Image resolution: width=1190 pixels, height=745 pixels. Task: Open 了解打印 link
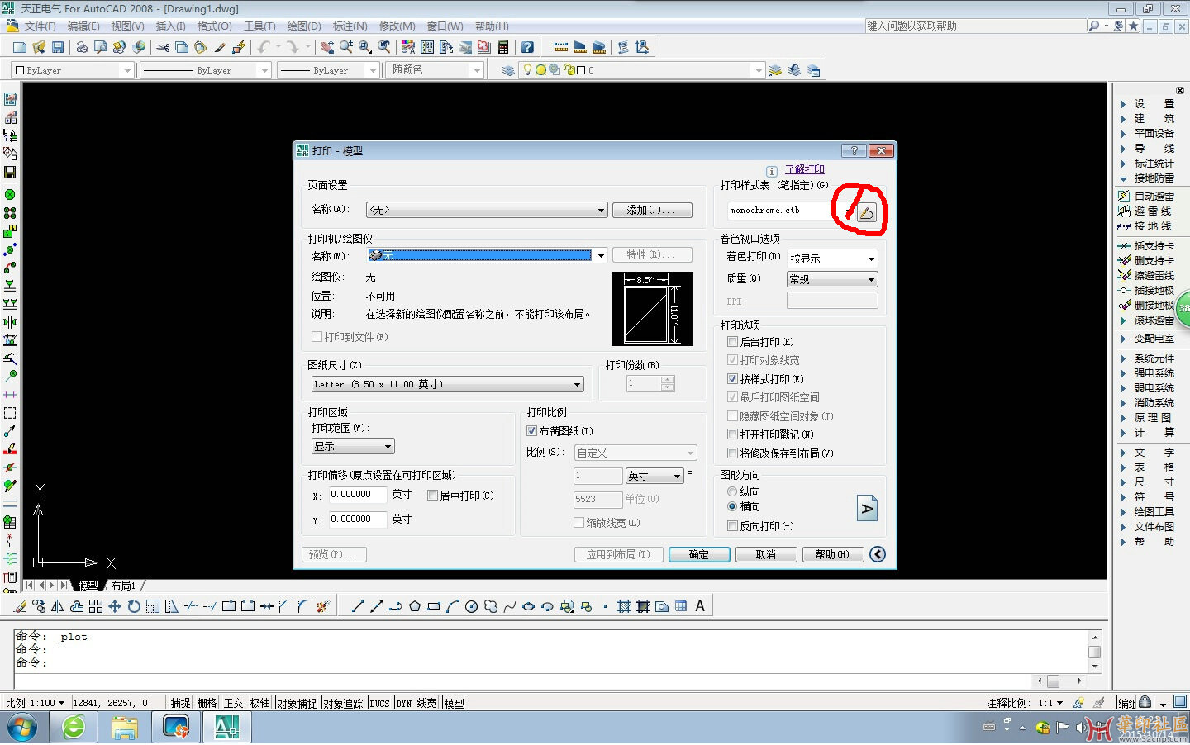click(x=804, y=169)
